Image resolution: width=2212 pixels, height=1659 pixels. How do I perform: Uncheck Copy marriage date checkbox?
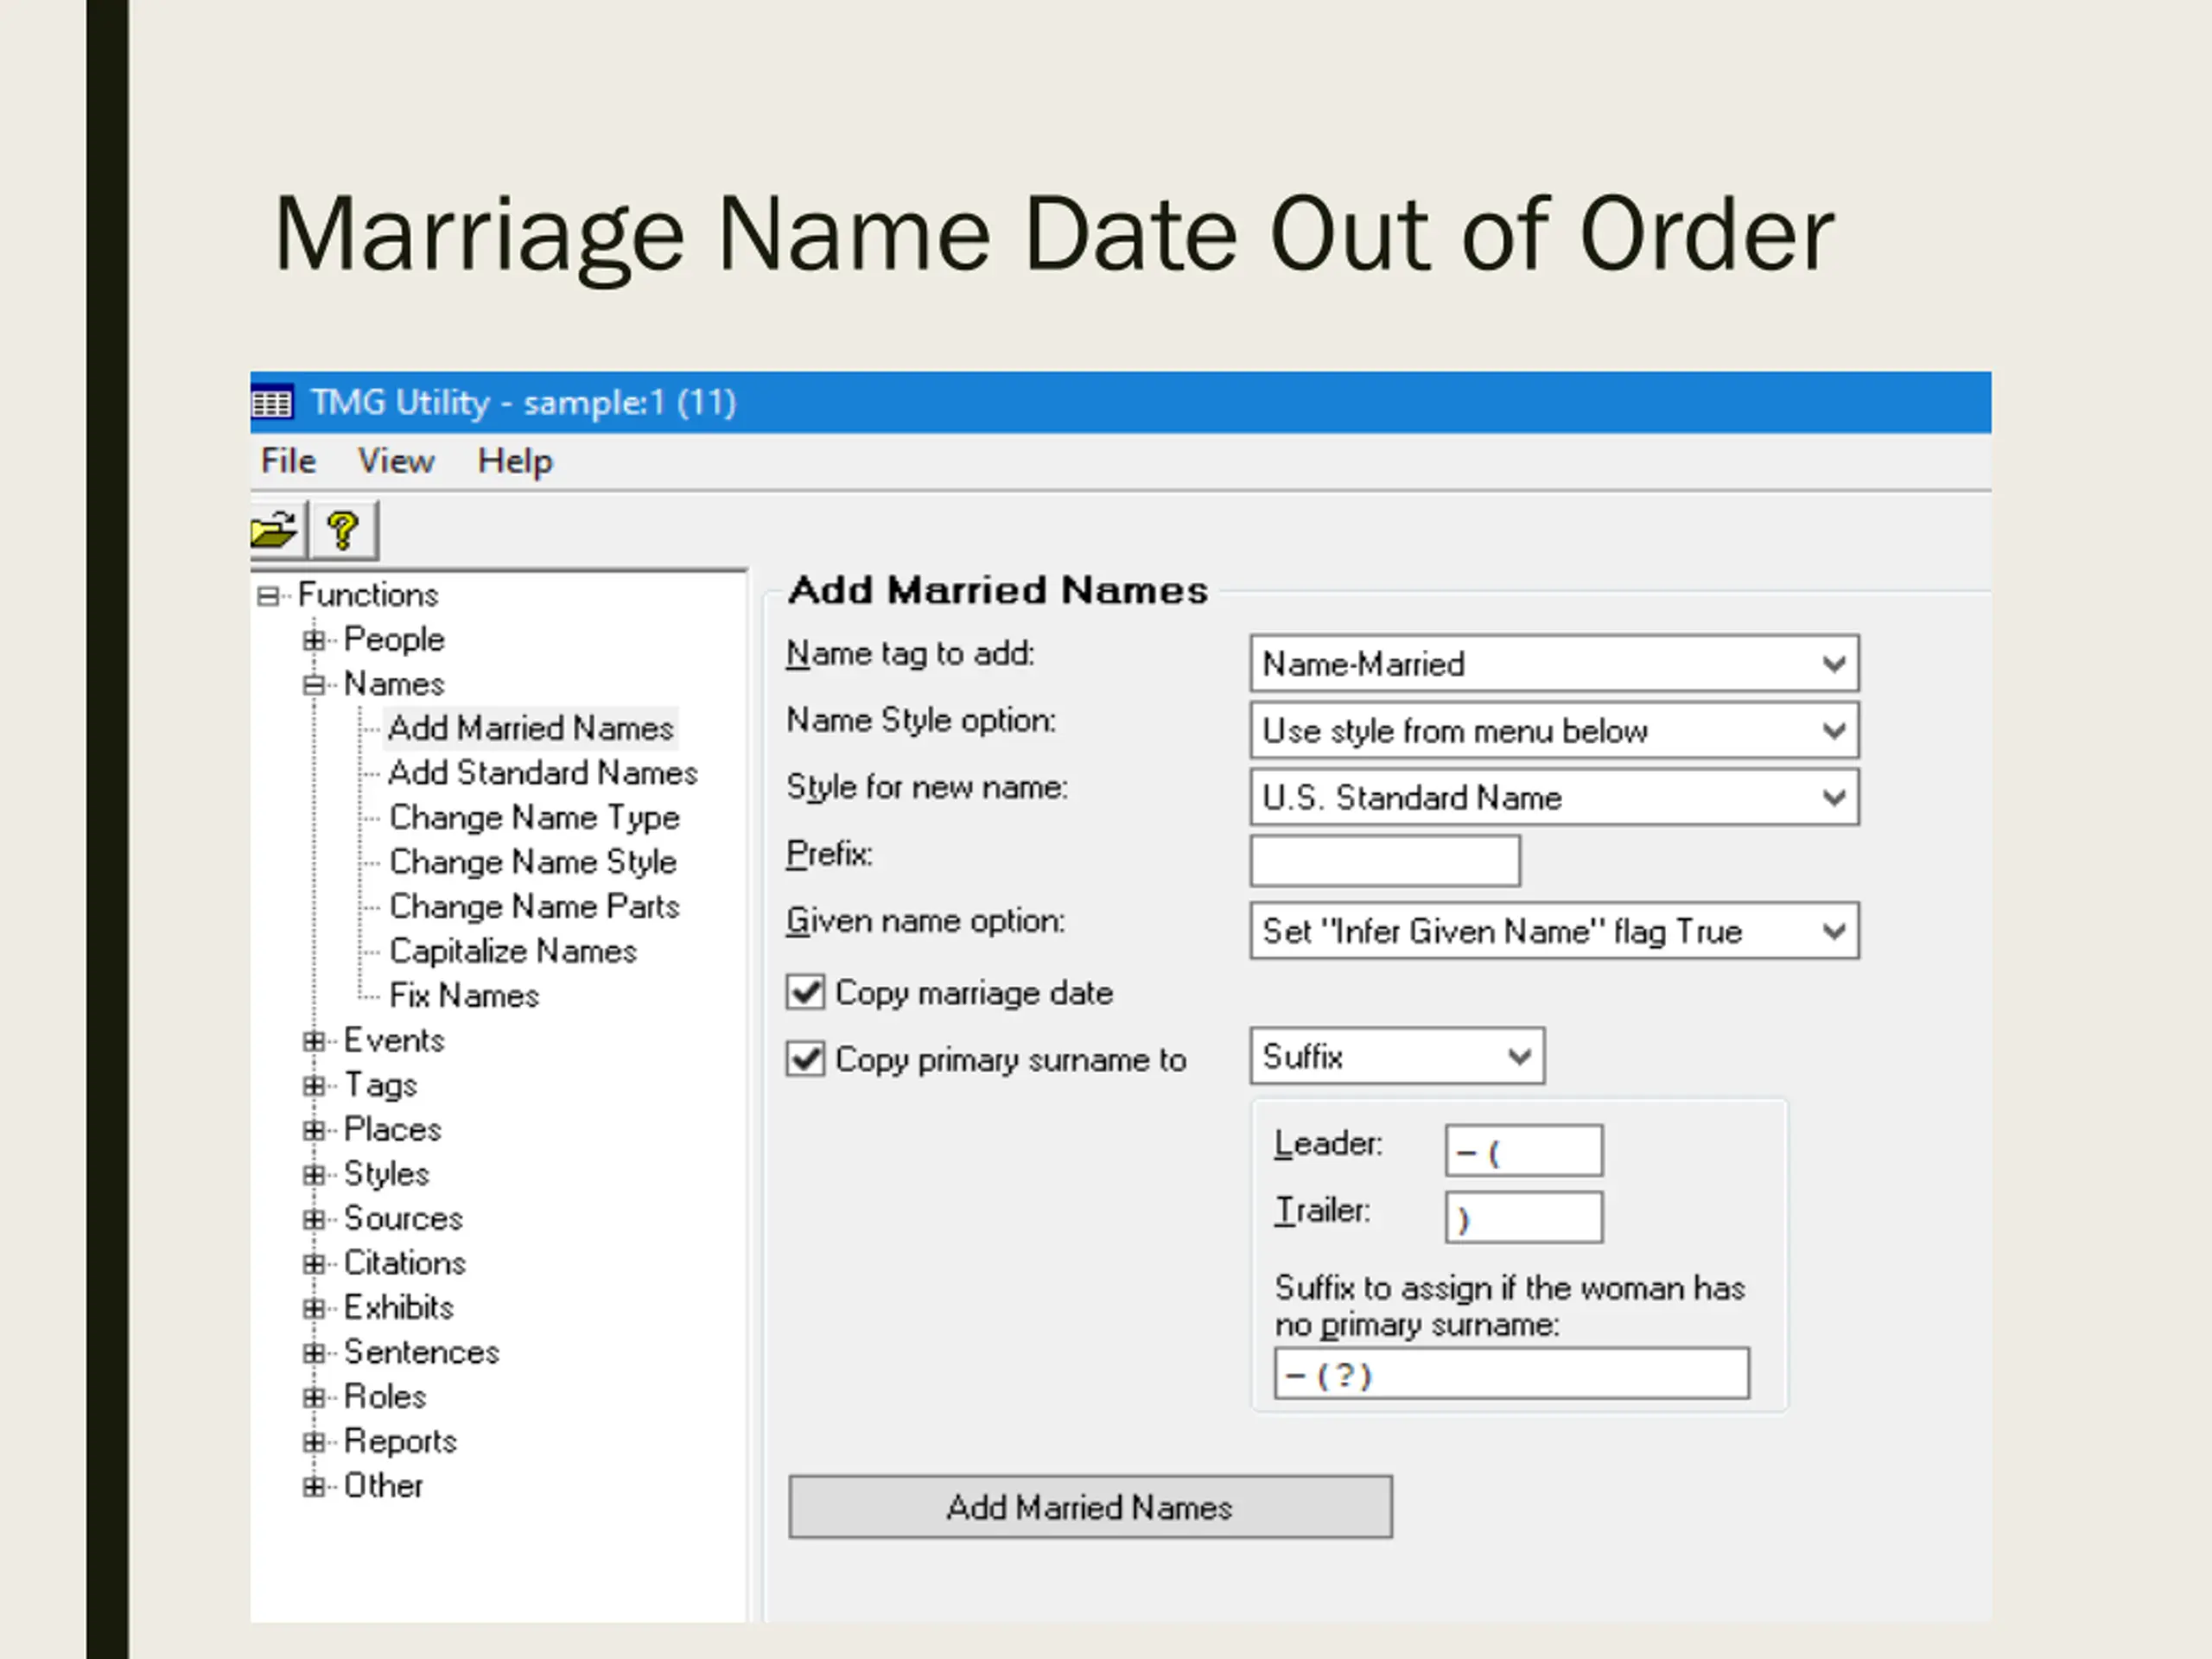805,993
